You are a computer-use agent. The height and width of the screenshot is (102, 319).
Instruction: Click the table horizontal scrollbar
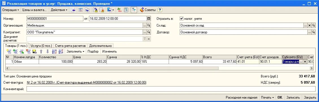[160, 68]
